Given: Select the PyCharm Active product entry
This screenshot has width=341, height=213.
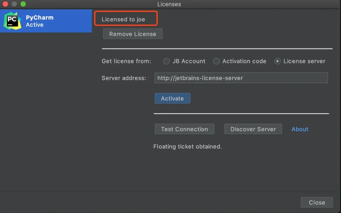Looking at the screenshot, I should [46, 21].
